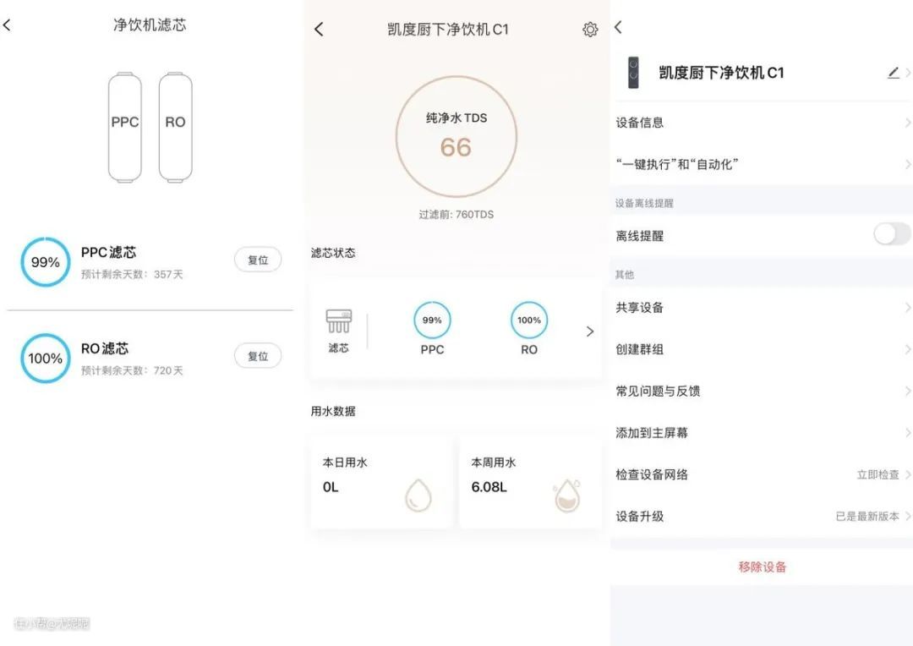Toggle the 离线提醒 switch

(x=892, y=235)
